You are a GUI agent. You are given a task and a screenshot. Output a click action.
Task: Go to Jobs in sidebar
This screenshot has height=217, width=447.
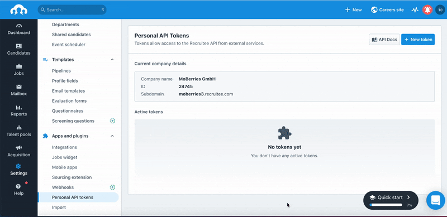point(19,70)
